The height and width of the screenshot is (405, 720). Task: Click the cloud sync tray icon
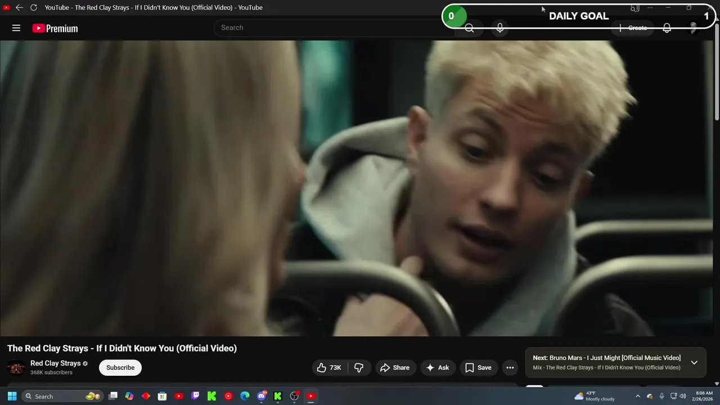click(x=650, y=396)
